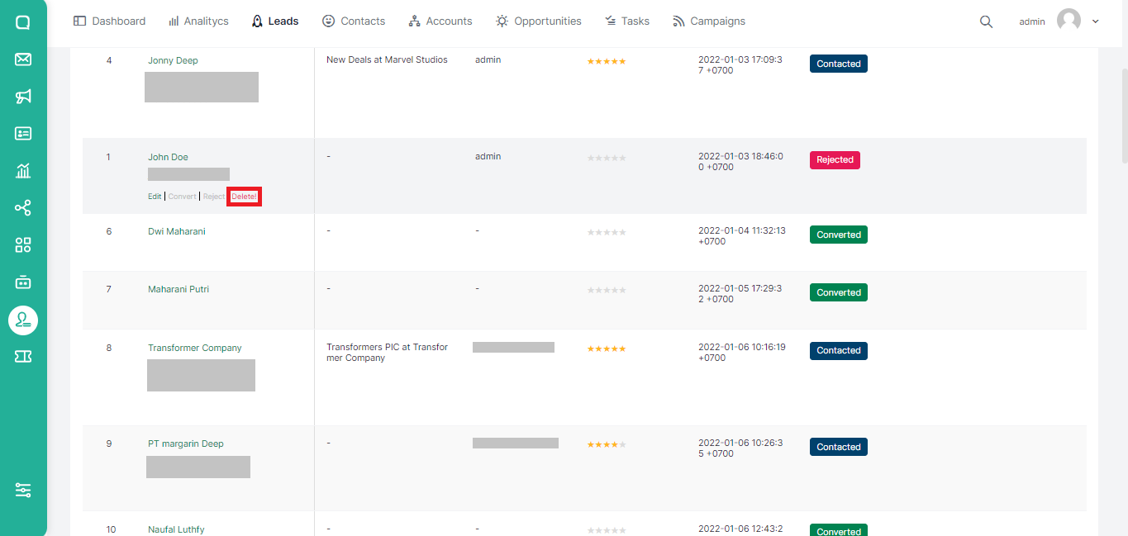The width and height of the screenshot is (1128, 536).
Task: Open the mail envelope icon in sidebar
Action: pos(23,59)
